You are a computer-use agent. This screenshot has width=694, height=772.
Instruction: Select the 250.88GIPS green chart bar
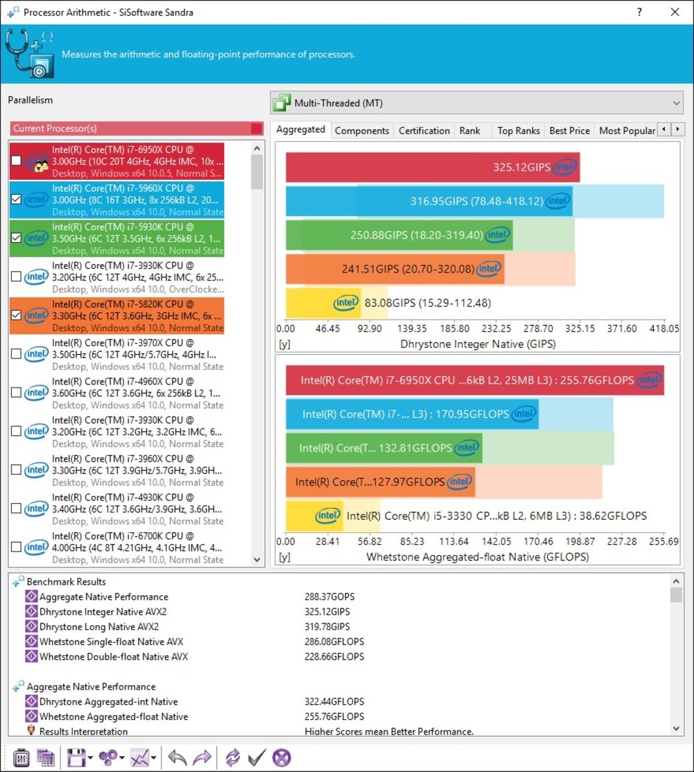pos(399,235)
